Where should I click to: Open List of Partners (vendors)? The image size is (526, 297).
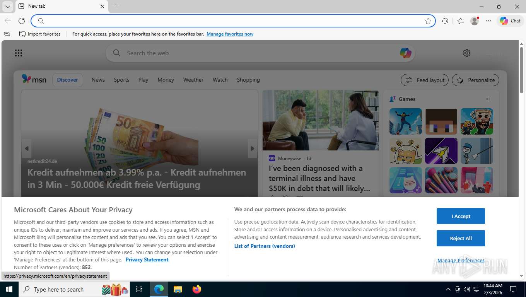click(x=265, y=246)
